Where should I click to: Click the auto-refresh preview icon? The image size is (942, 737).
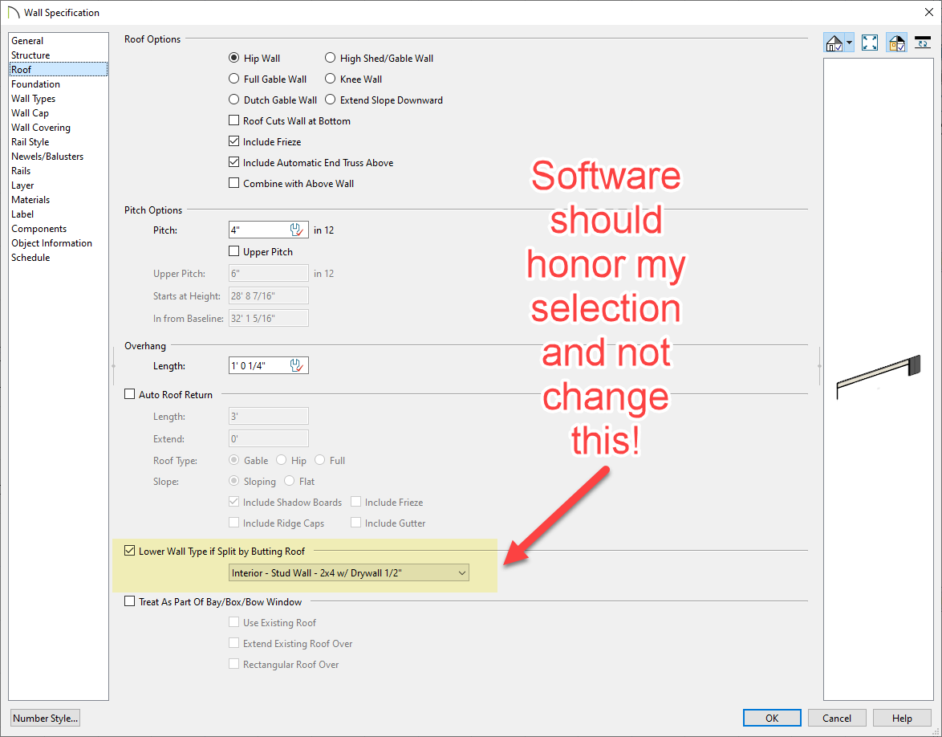pos(923,43)
